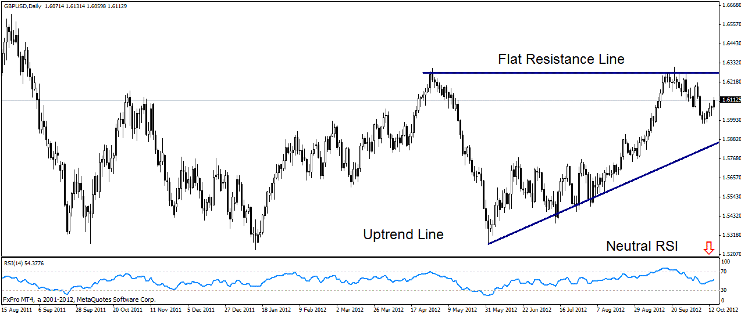The height and width of the screenshot is (314, 741).
Task: Click the 16 Jul 2012 date label
Action: tap(574, 309)
